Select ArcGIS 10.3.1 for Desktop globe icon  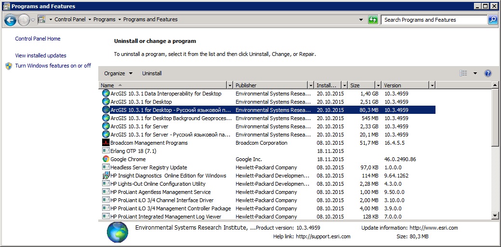tap(106, 101)
